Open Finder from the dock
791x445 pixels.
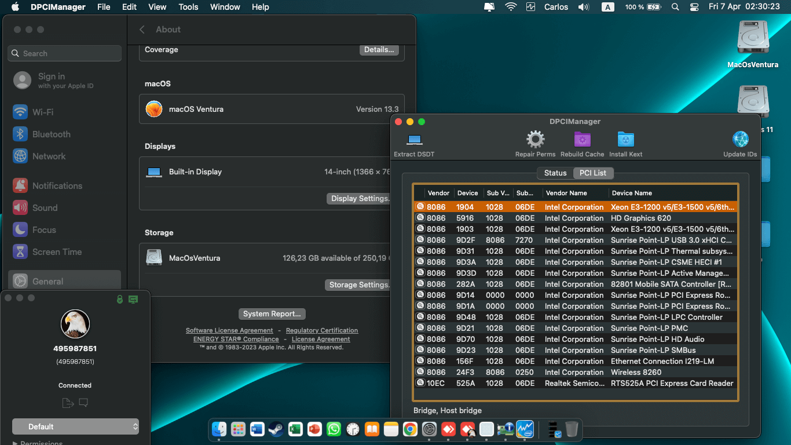pos(219,429)
